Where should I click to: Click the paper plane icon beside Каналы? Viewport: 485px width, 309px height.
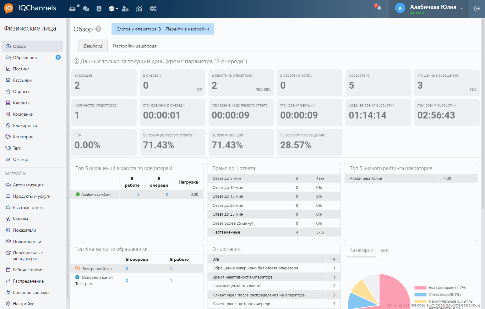8,219
